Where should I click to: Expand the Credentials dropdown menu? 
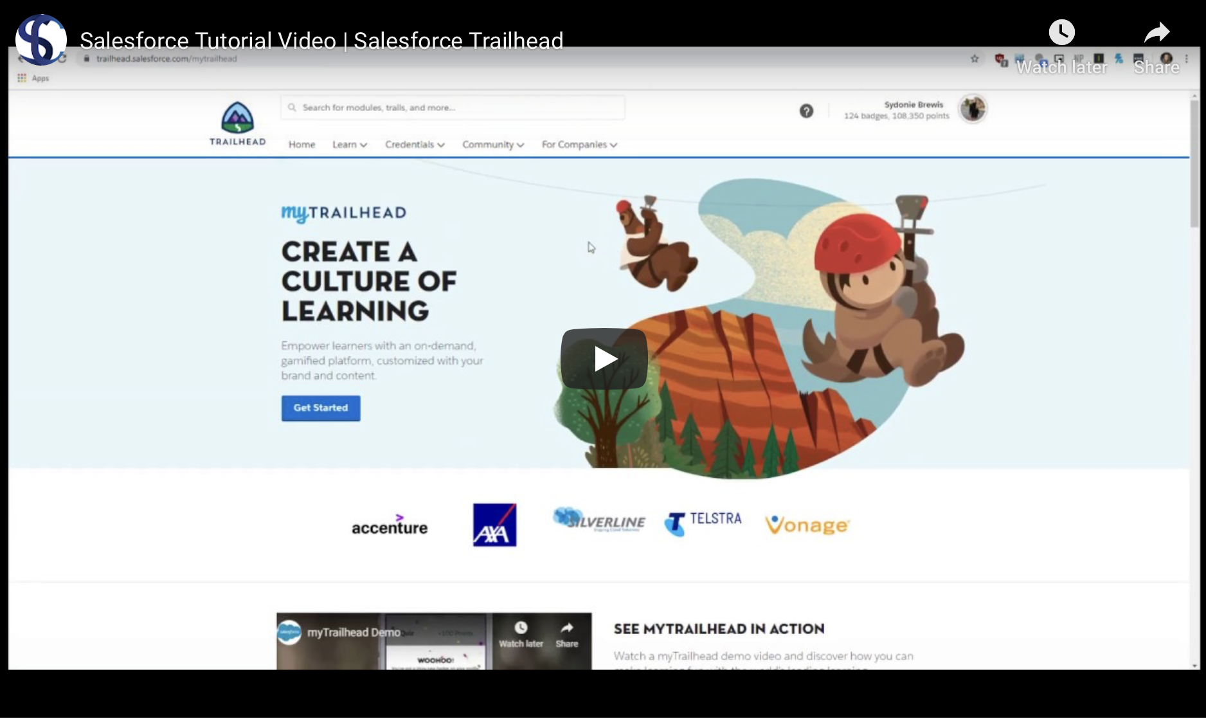[415, 145]
